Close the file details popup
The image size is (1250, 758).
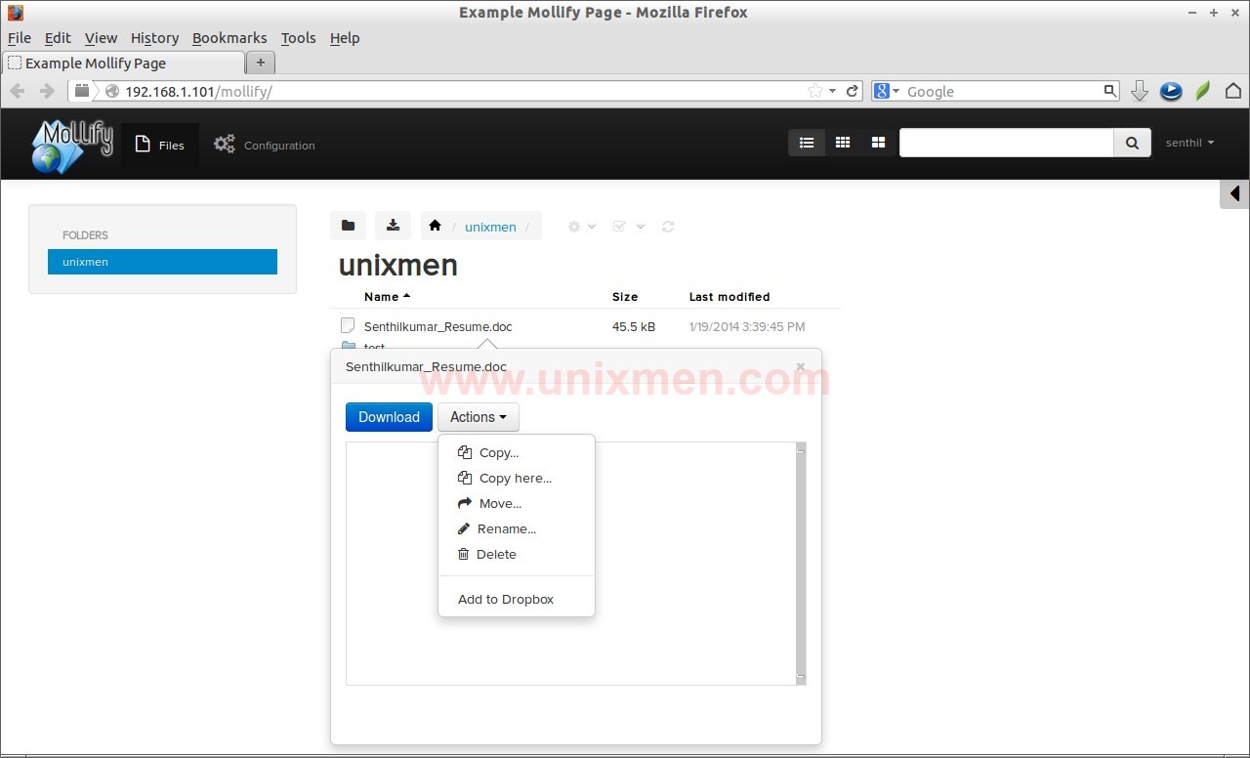point(801,367)
